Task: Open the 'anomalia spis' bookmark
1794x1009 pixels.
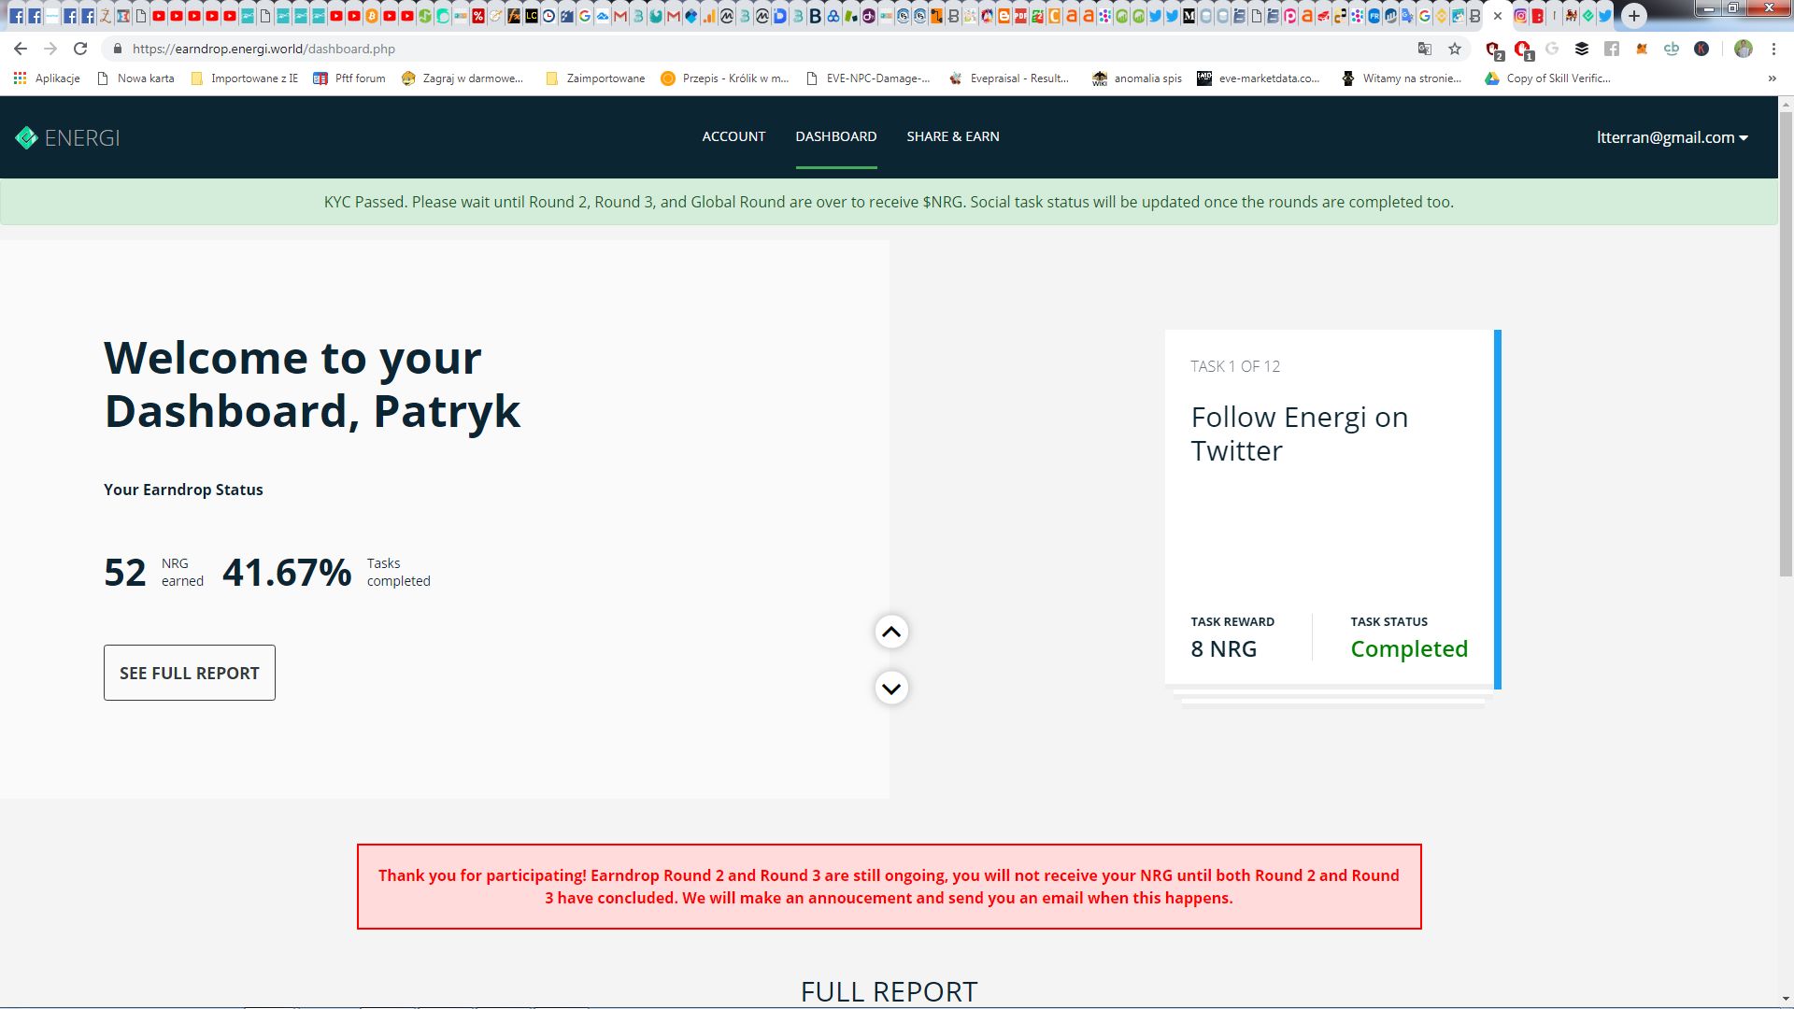Action: point(1137,78)
